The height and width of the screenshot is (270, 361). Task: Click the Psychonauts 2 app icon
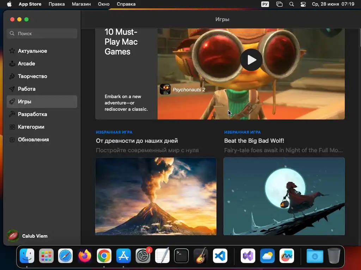coord(165,89)
